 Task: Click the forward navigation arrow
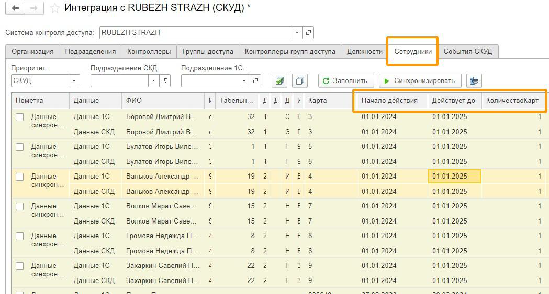[34, 8]
